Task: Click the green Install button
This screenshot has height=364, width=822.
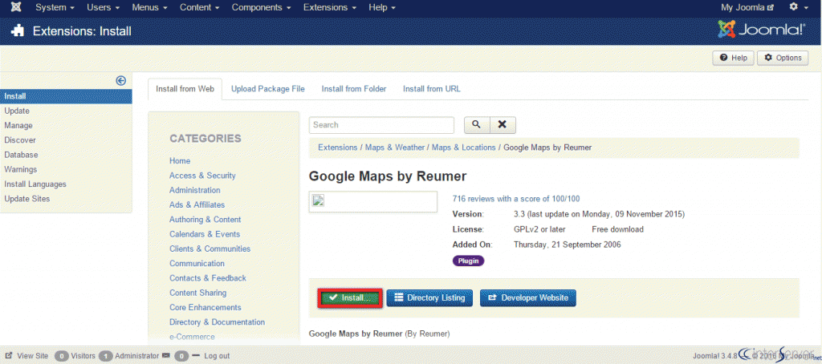Action: tap(350, 298)
